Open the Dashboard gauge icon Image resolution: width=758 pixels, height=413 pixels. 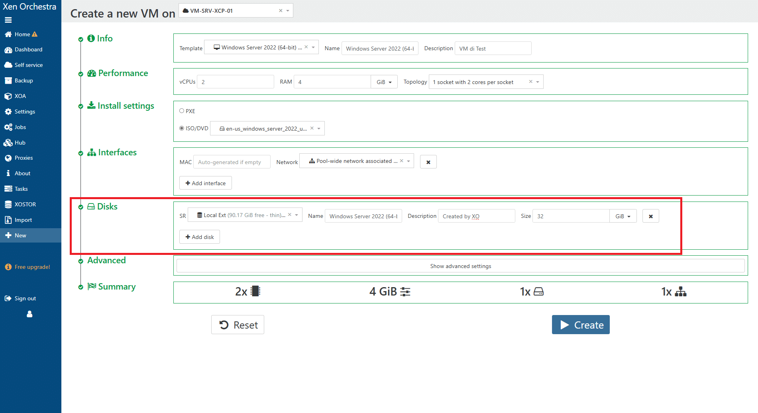coord(8,50)
